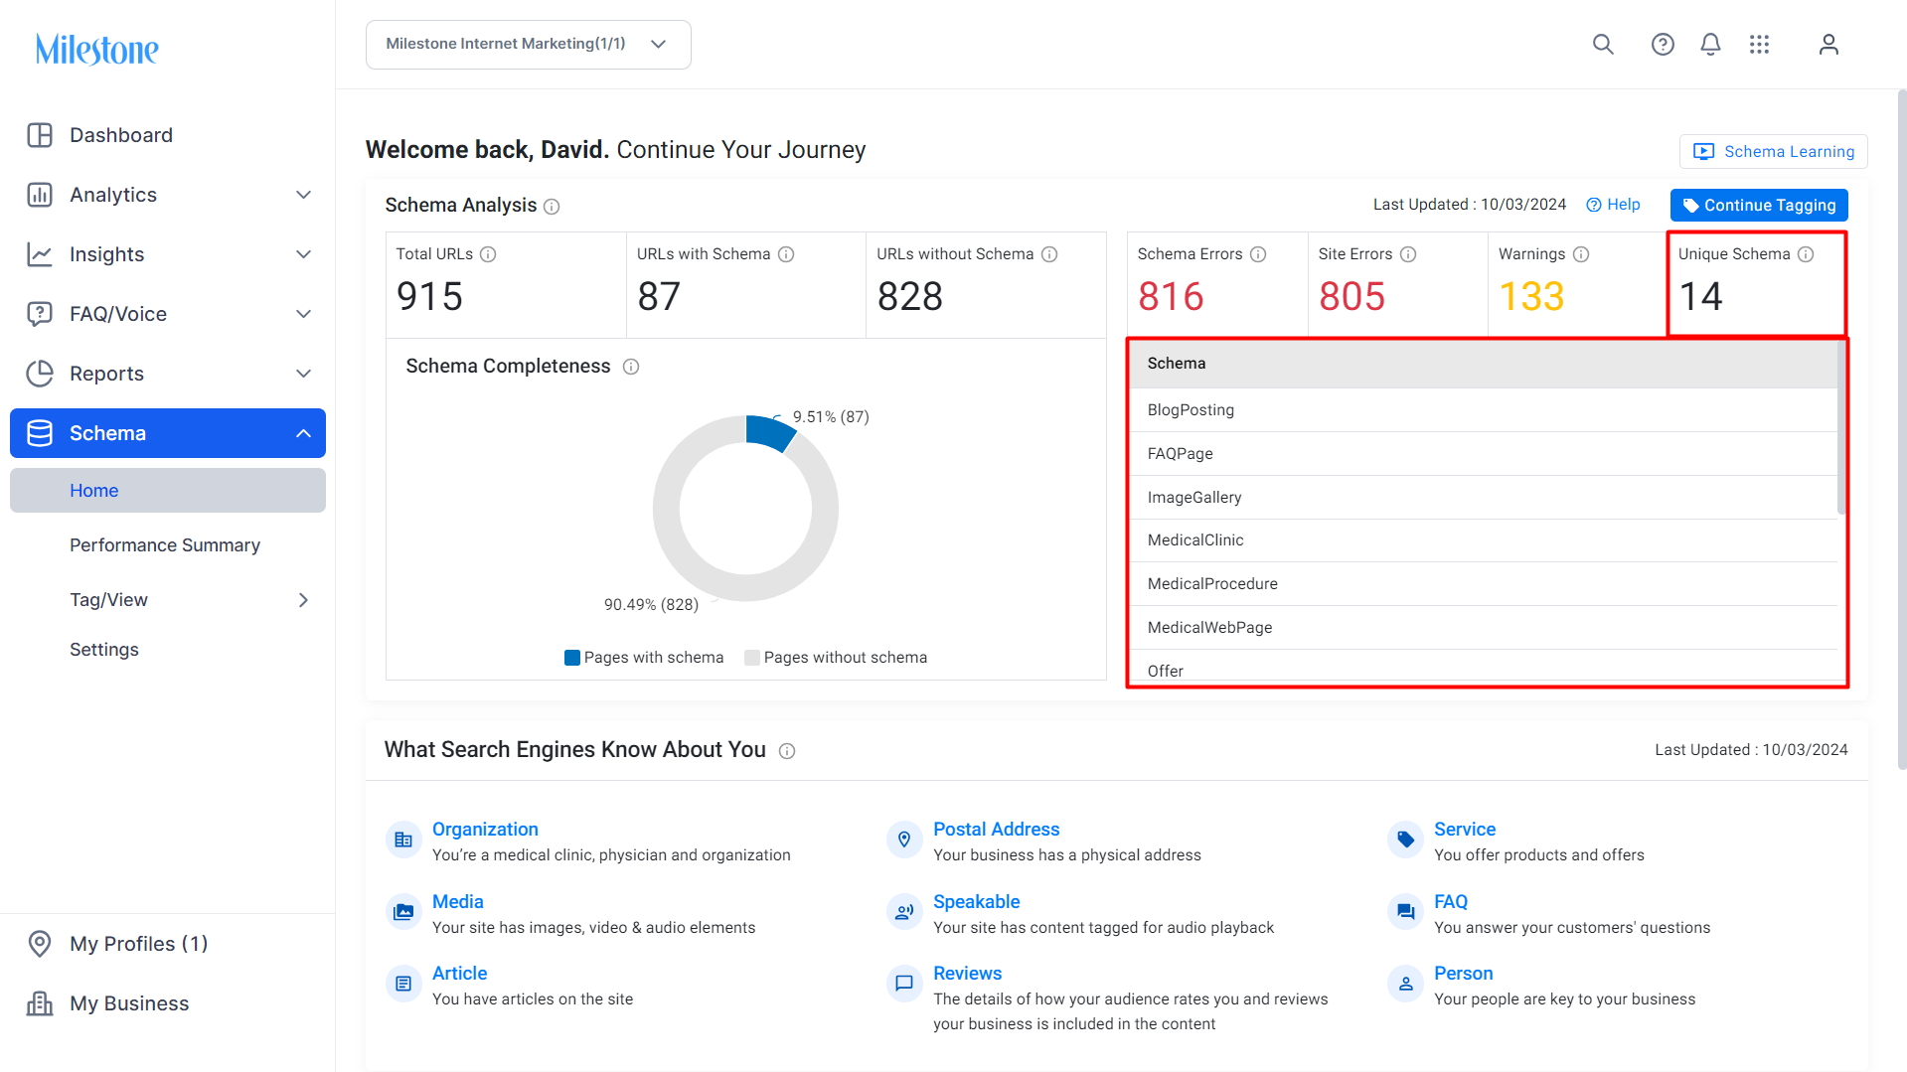Click the Schema Errors value 816
1907x1072 pixels.
(1171, 297)
